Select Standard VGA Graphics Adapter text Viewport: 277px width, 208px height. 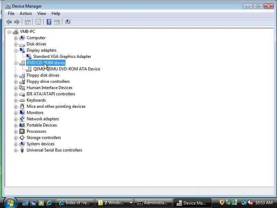tap(62, 57)
